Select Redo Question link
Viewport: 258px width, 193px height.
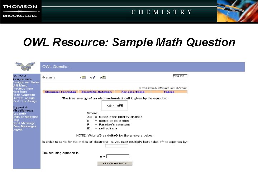pyautogui.click(x=24, y=95)
